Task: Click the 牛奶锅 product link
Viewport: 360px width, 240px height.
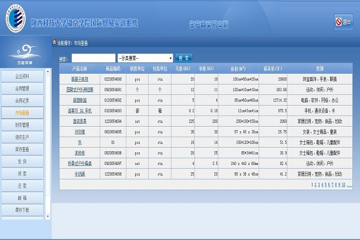Action: [x=80, y=173]
